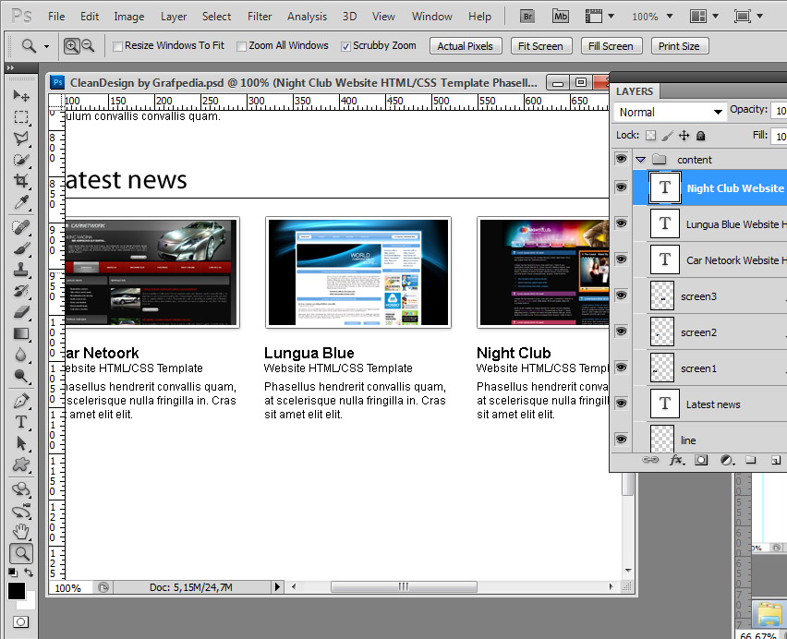Create a new group in Layers panel
This screenshot has width=787, height=639.
click(751, 460)
